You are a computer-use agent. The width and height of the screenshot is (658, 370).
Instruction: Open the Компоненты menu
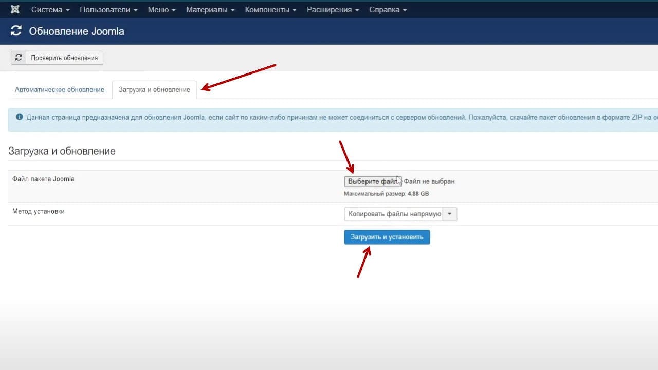(x=270, y=10)
